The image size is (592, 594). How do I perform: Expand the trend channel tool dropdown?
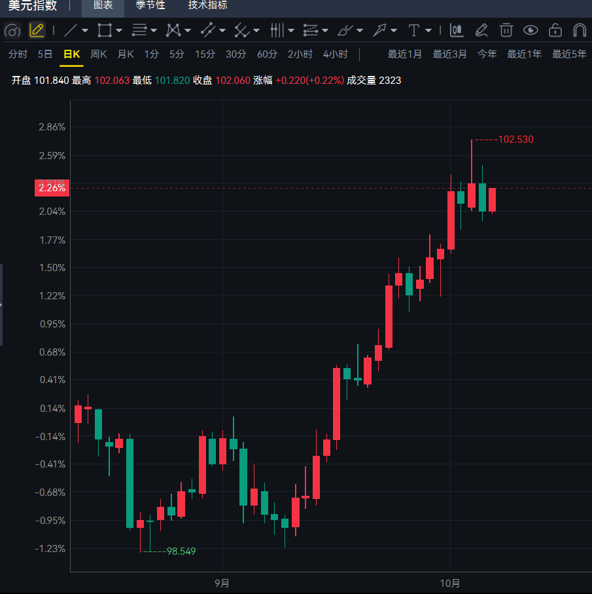pyautogui.click(x=222, y=30)
